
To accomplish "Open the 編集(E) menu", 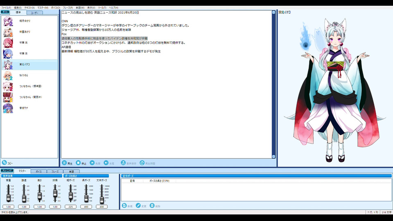I will [x=18, y=8].
